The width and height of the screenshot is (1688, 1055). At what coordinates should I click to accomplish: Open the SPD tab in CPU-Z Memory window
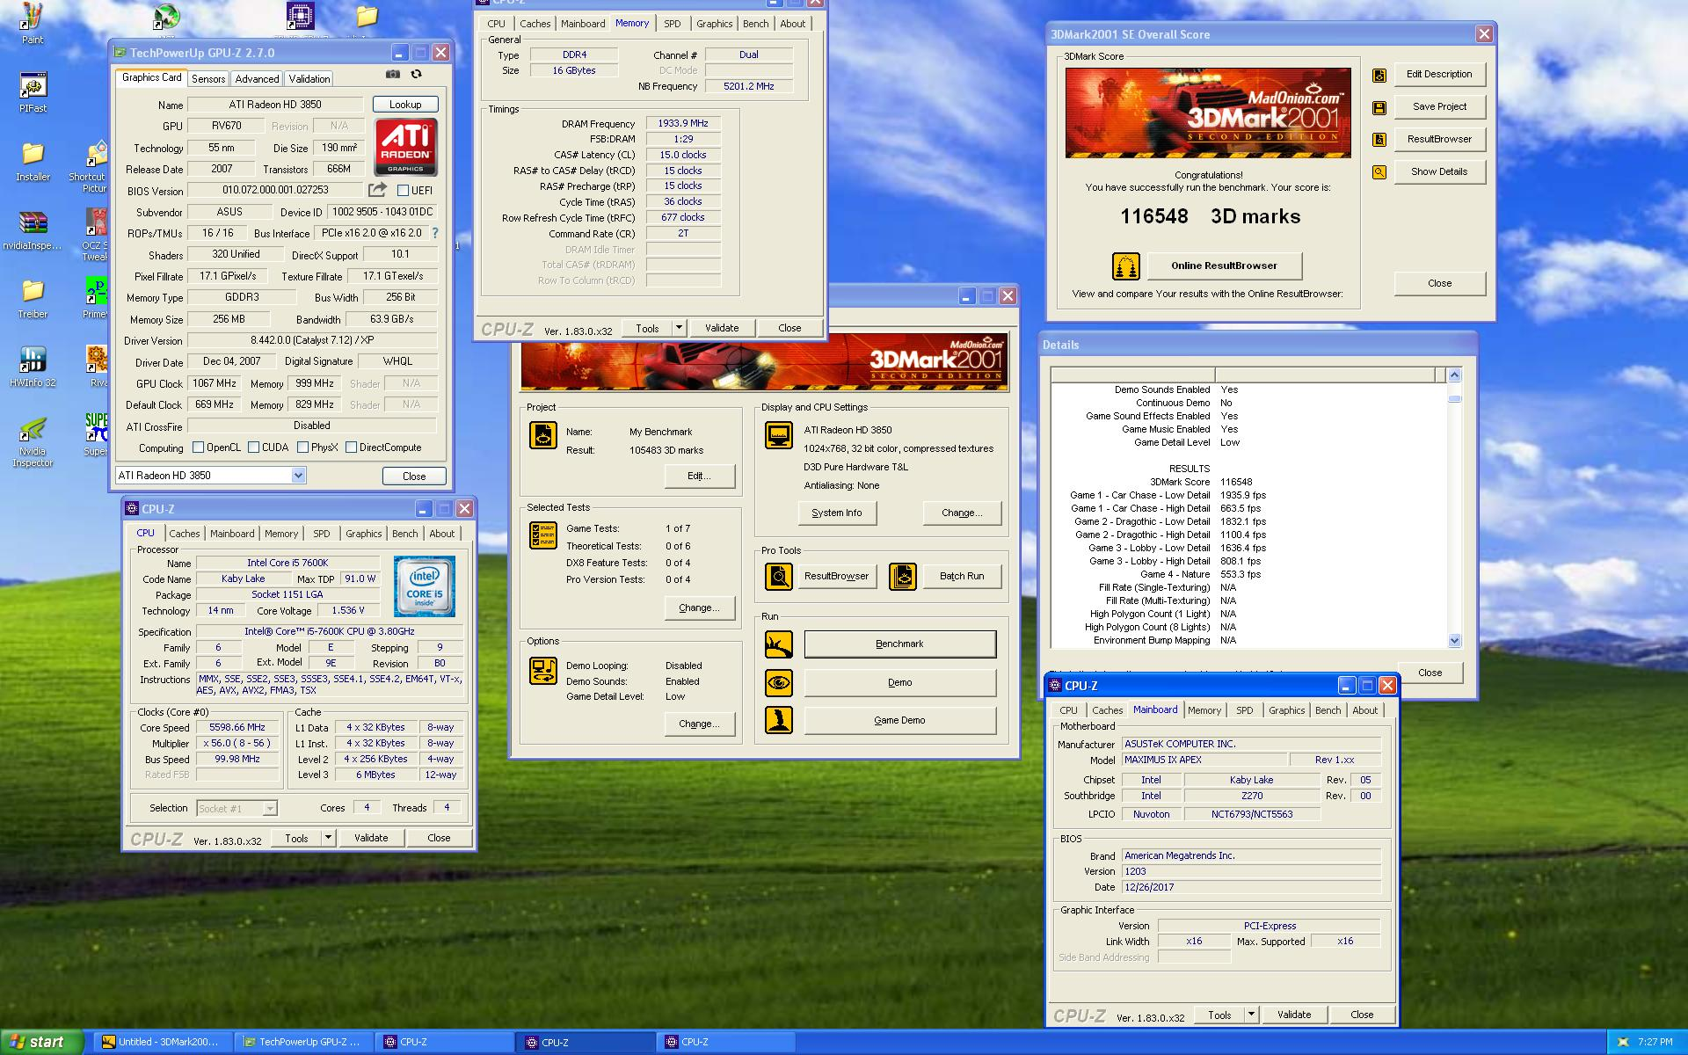pos(673,24)
